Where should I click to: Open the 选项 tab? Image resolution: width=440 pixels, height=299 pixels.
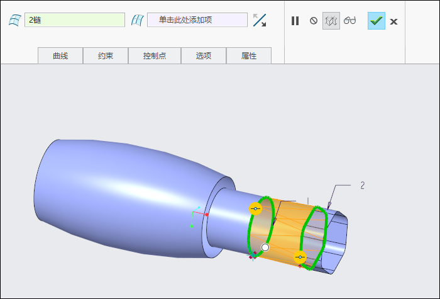tap(204, 55)
